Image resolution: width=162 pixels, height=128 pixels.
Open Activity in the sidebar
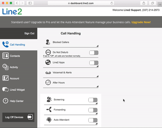tap(19, 67)
